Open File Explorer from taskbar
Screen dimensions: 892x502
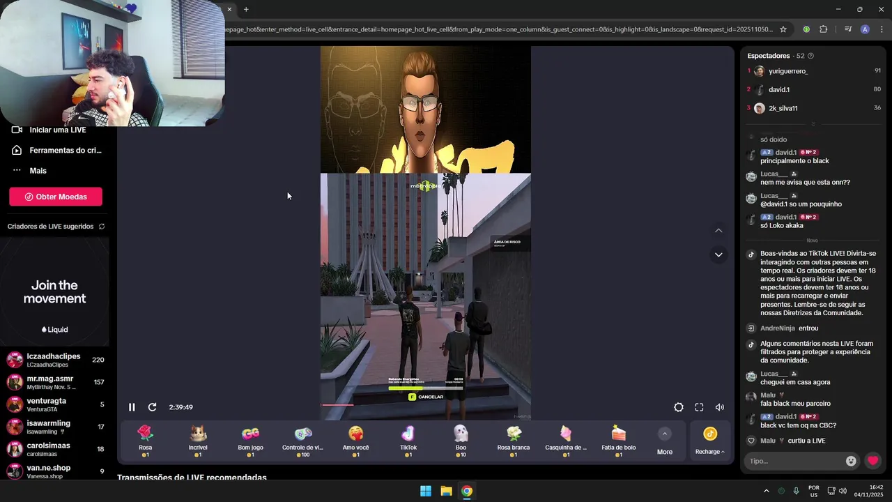[446, 491]
